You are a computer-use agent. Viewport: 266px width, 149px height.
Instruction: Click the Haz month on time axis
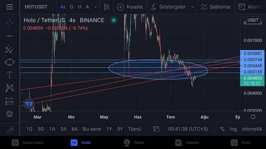pos(138,117)
